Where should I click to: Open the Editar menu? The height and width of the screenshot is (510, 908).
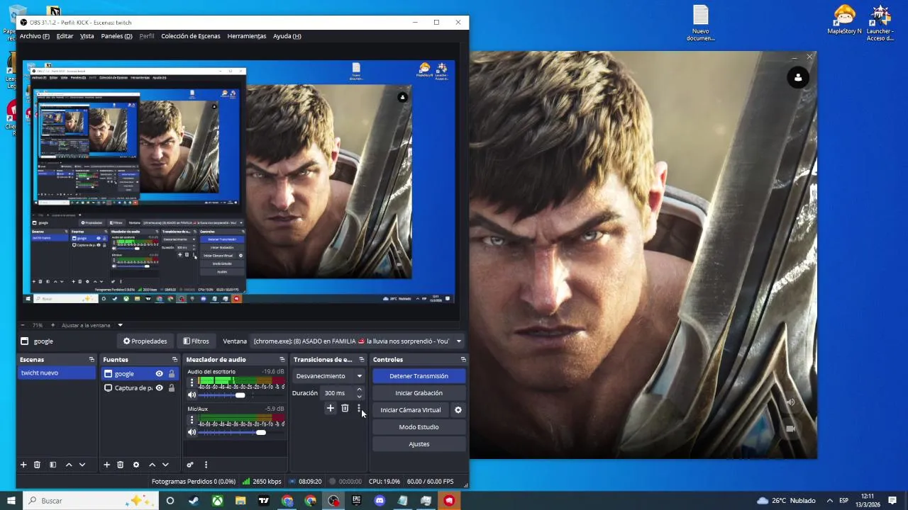click(x=65, y=36)
